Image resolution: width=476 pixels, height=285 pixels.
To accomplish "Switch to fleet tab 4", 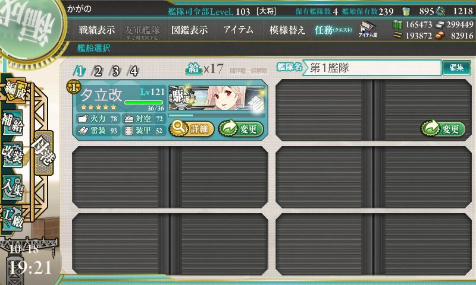I will point(133,71).
